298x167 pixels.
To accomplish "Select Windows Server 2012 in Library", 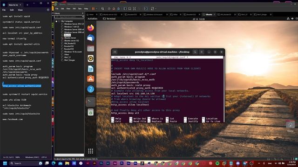I will point(74,24).
